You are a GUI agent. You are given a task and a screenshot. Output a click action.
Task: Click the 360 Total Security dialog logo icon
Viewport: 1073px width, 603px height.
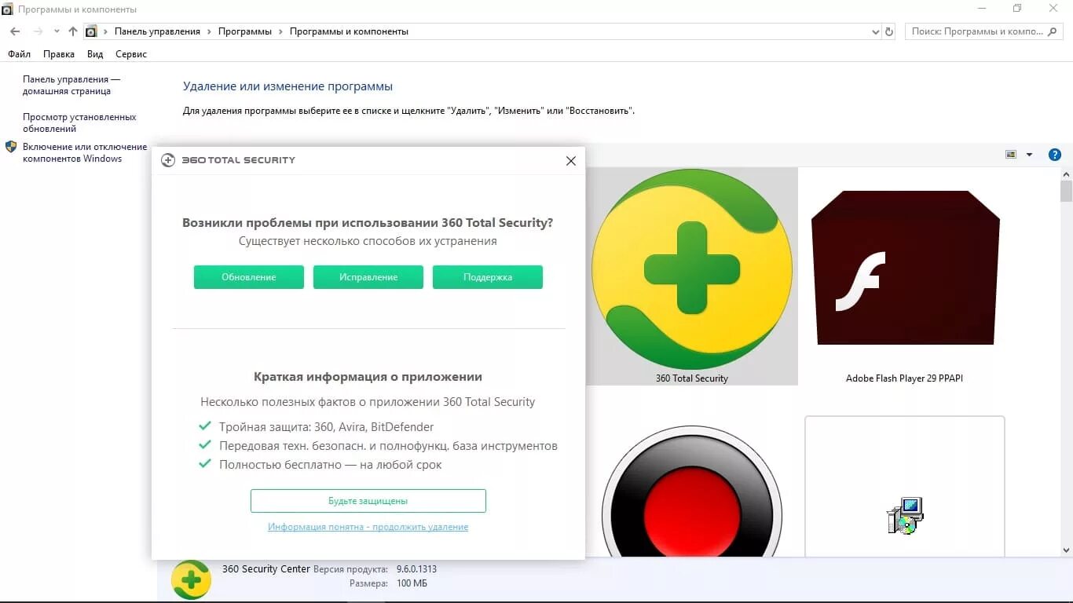(168, 160)
